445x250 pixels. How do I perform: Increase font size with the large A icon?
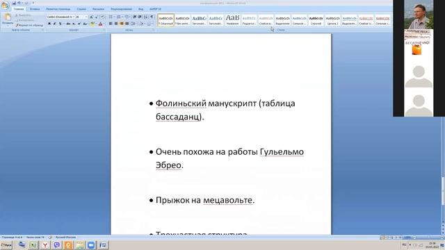tap(91, 17)
